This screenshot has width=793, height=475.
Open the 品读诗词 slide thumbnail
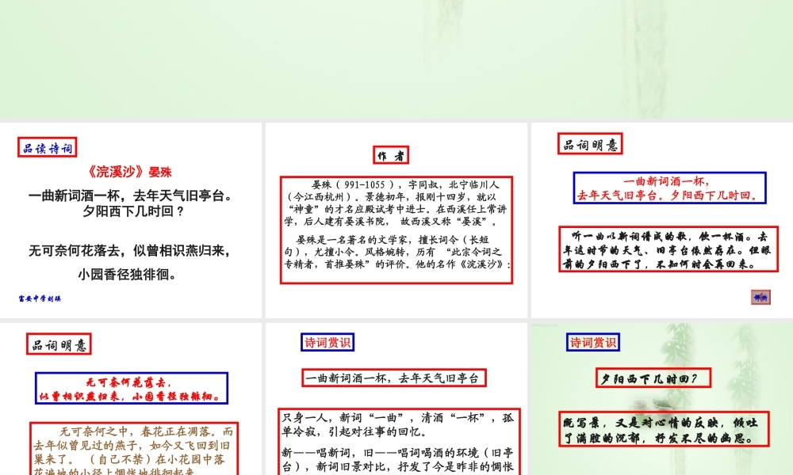[131, 220]
